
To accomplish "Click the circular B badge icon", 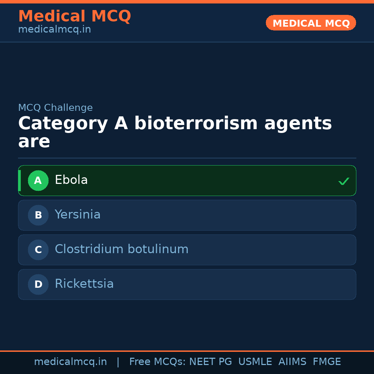I will tap(38, 215).
